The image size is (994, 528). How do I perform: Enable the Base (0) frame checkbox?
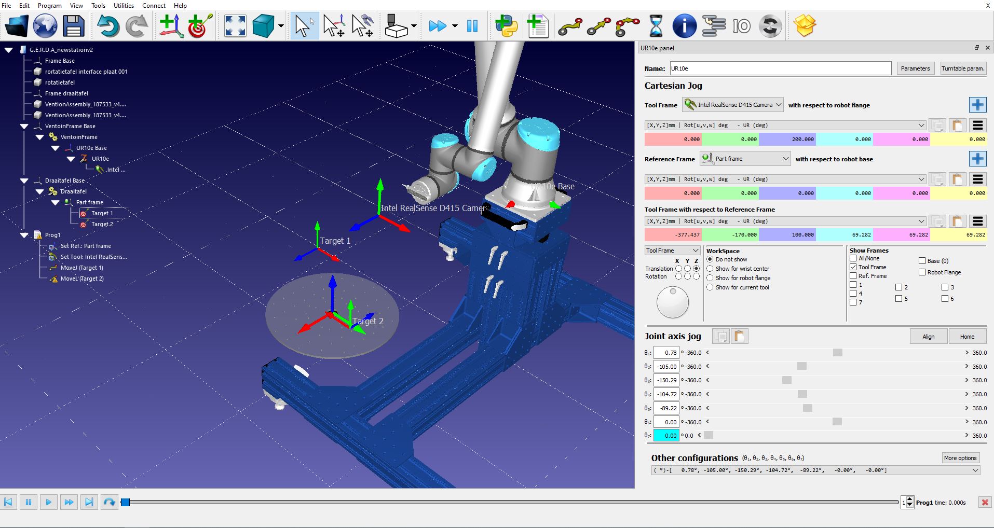pos(922,261)
